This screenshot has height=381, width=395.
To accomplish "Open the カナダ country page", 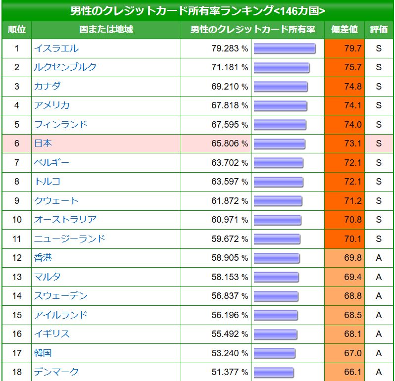I will click(47, 86).
